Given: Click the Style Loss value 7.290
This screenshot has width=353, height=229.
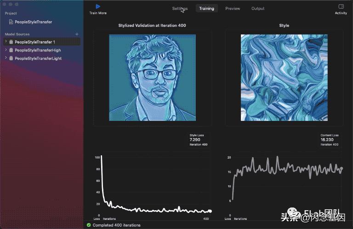Looking at the screenshot, I should 195,140.
